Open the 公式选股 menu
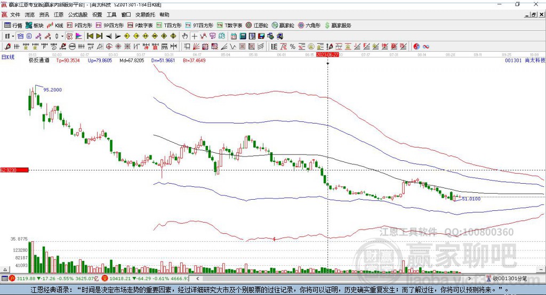 (78, 14)
